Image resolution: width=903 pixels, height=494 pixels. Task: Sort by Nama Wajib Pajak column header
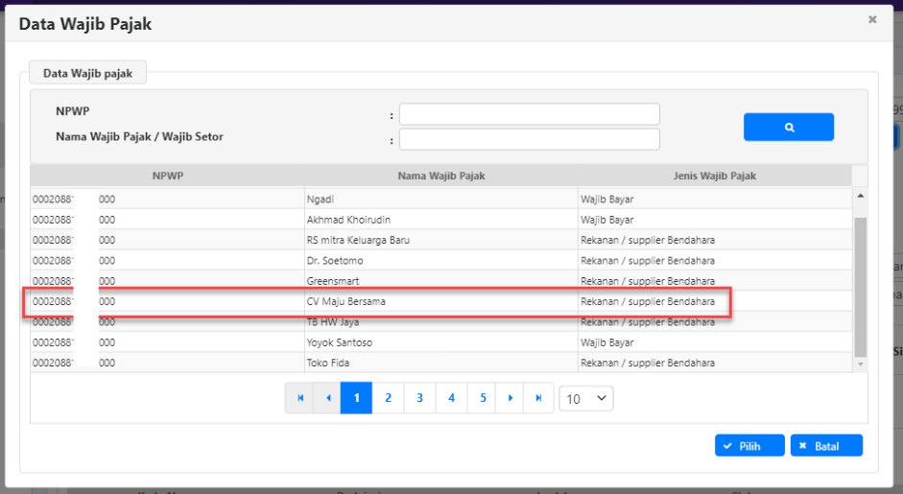pos(441,176)
